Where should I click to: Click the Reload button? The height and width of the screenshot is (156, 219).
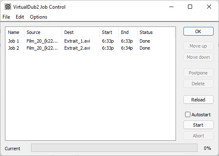[x=198, y=100]
